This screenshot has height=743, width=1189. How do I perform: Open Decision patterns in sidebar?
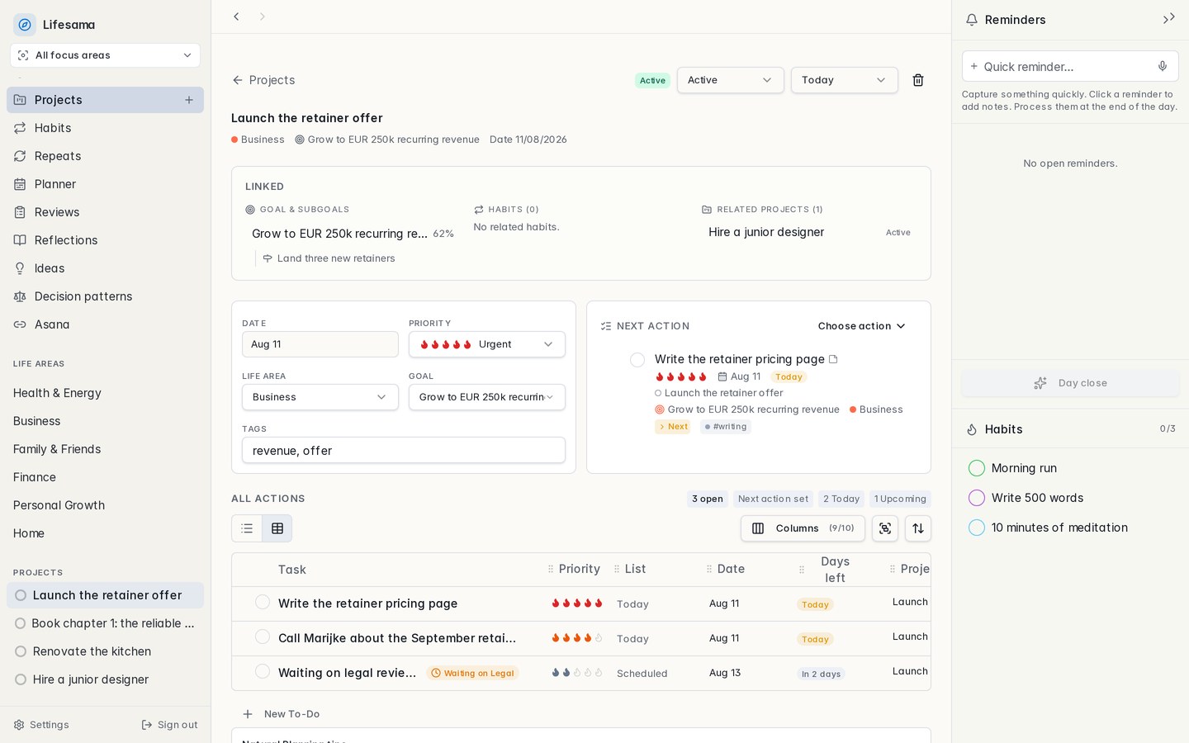[x=106, y=296]
